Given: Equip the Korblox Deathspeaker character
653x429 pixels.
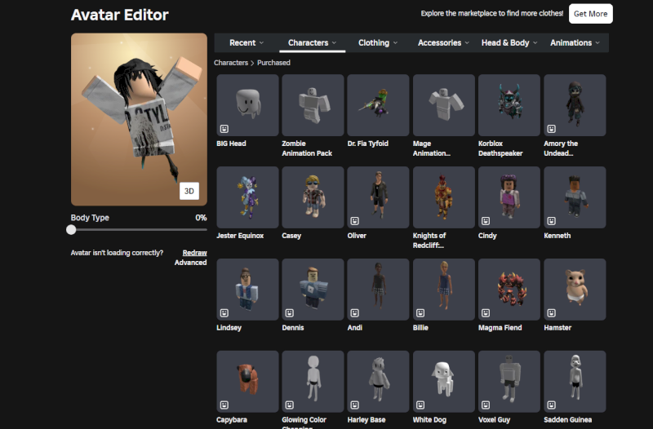Looking at the screenshot, I should coord(509,105).
